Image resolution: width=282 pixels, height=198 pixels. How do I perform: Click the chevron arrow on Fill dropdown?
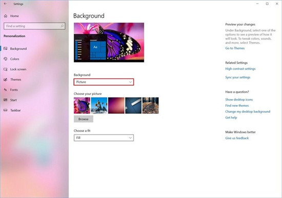(130, 138)
